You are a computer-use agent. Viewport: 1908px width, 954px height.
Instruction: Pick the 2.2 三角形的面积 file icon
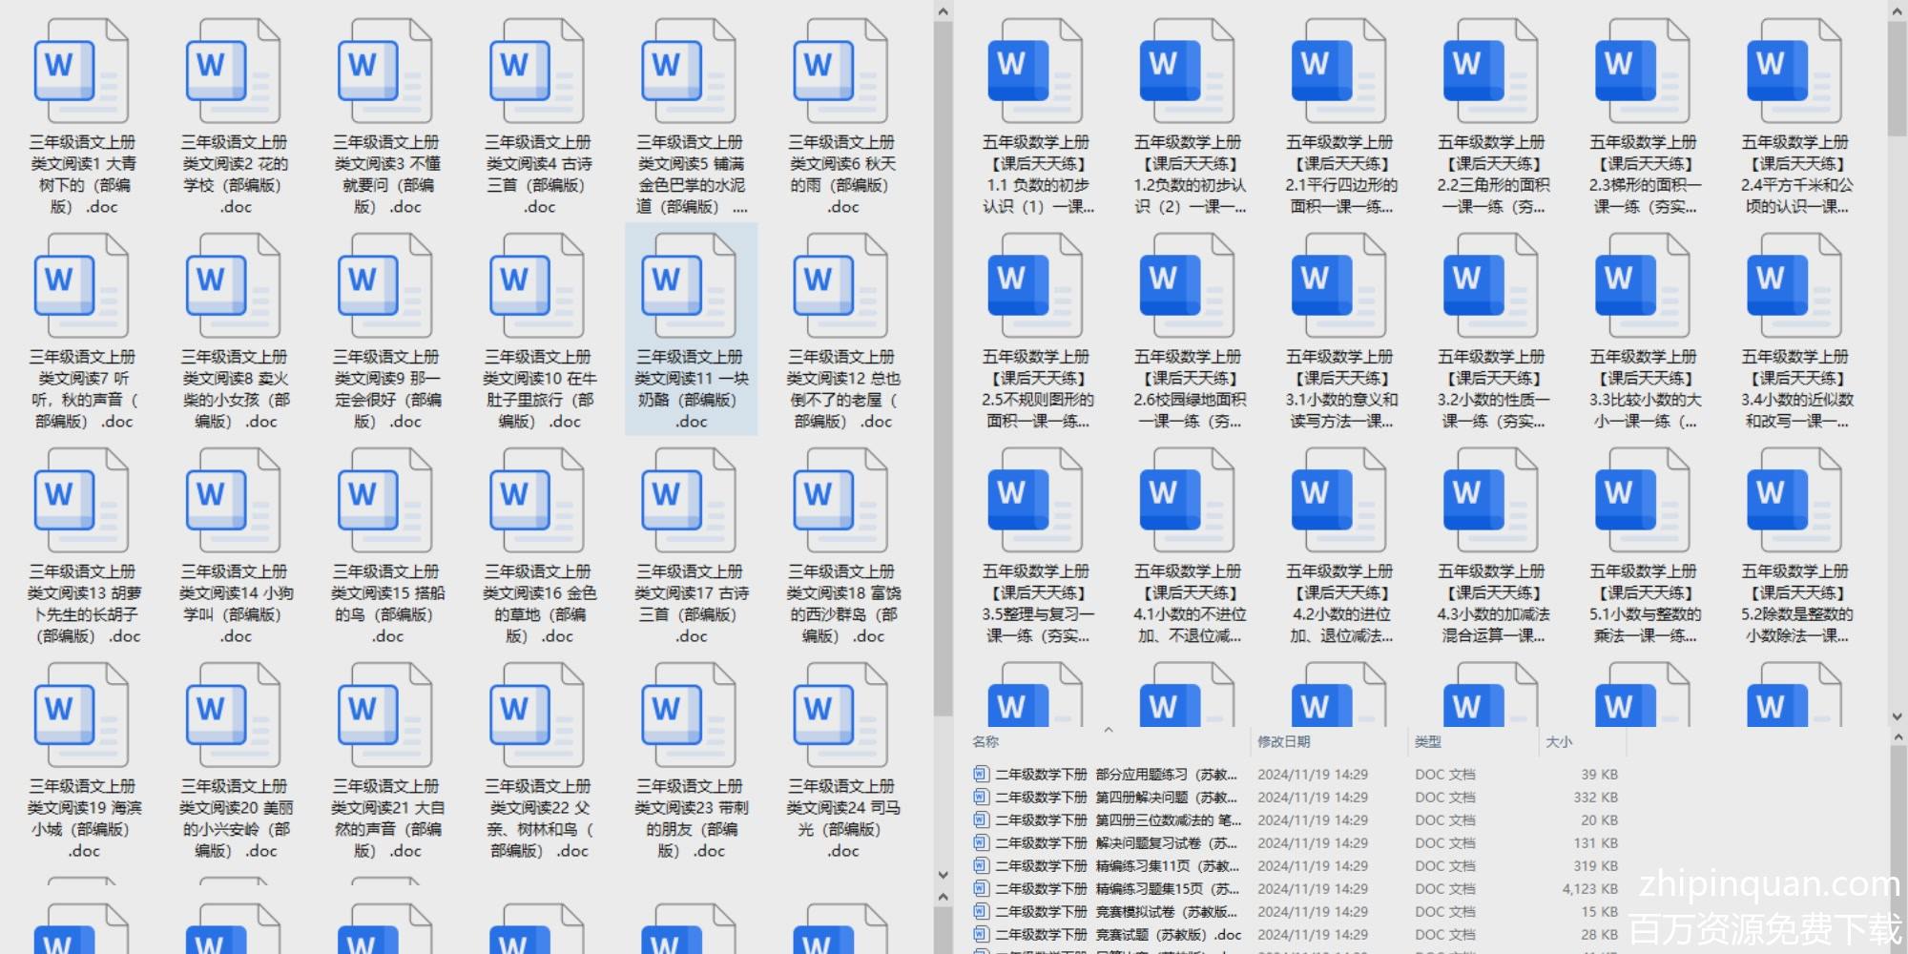1490,72
